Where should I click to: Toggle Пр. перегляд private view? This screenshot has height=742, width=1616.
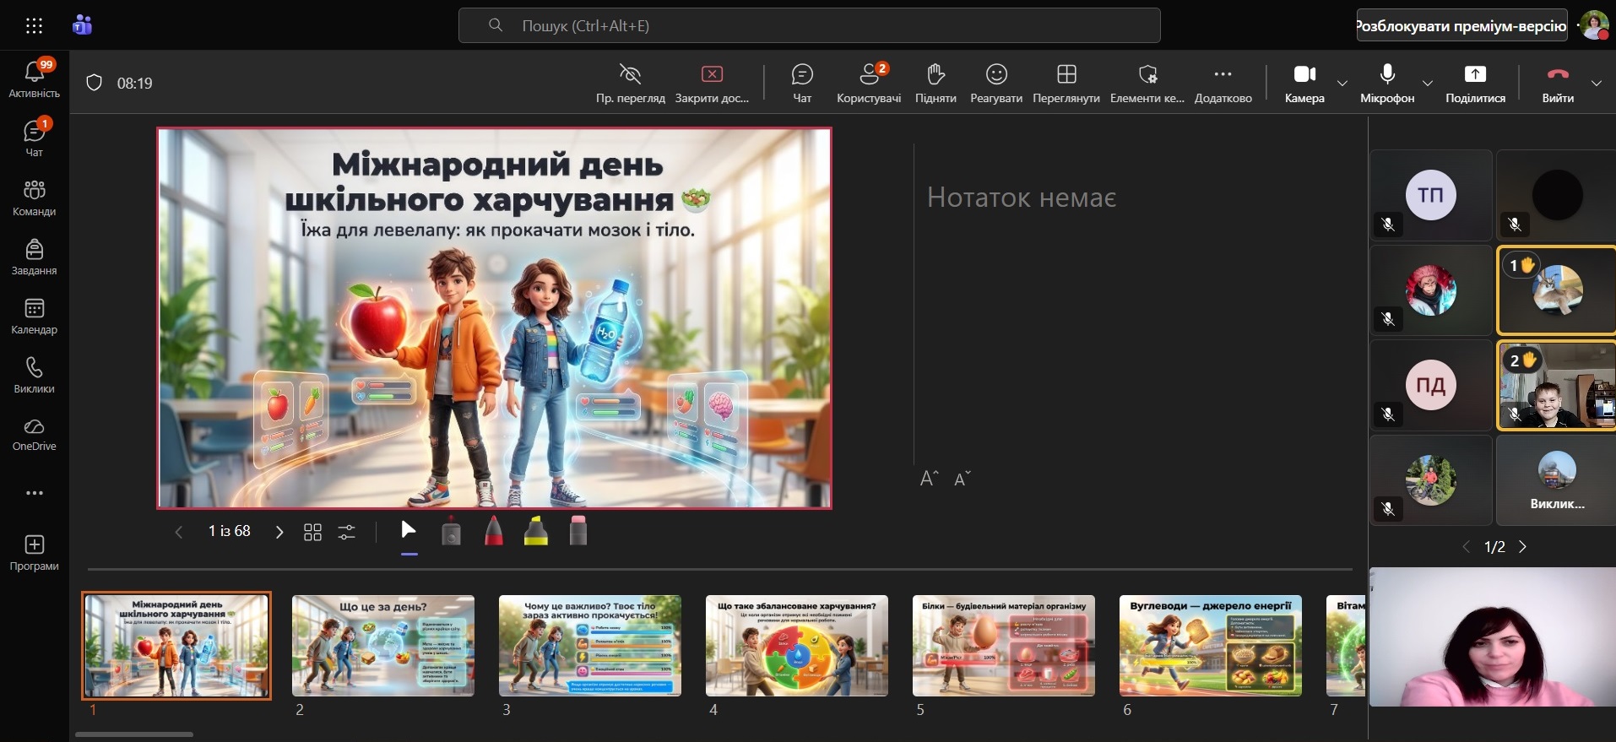pos(630,83)
